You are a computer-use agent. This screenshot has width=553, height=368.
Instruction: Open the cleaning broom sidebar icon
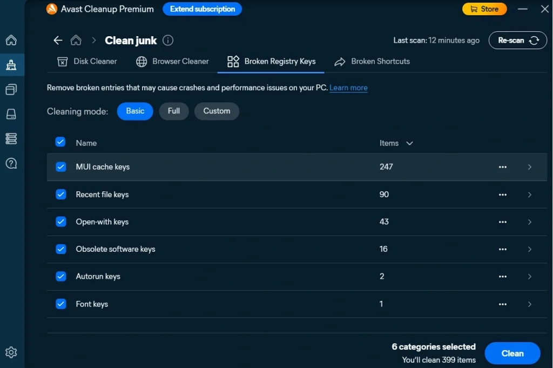(11, 65)
